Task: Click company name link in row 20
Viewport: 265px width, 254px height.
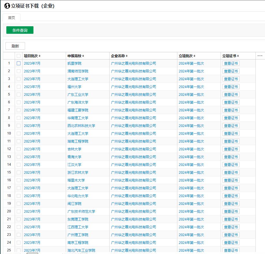Action: pyautogui.click(x=133, y=212)
